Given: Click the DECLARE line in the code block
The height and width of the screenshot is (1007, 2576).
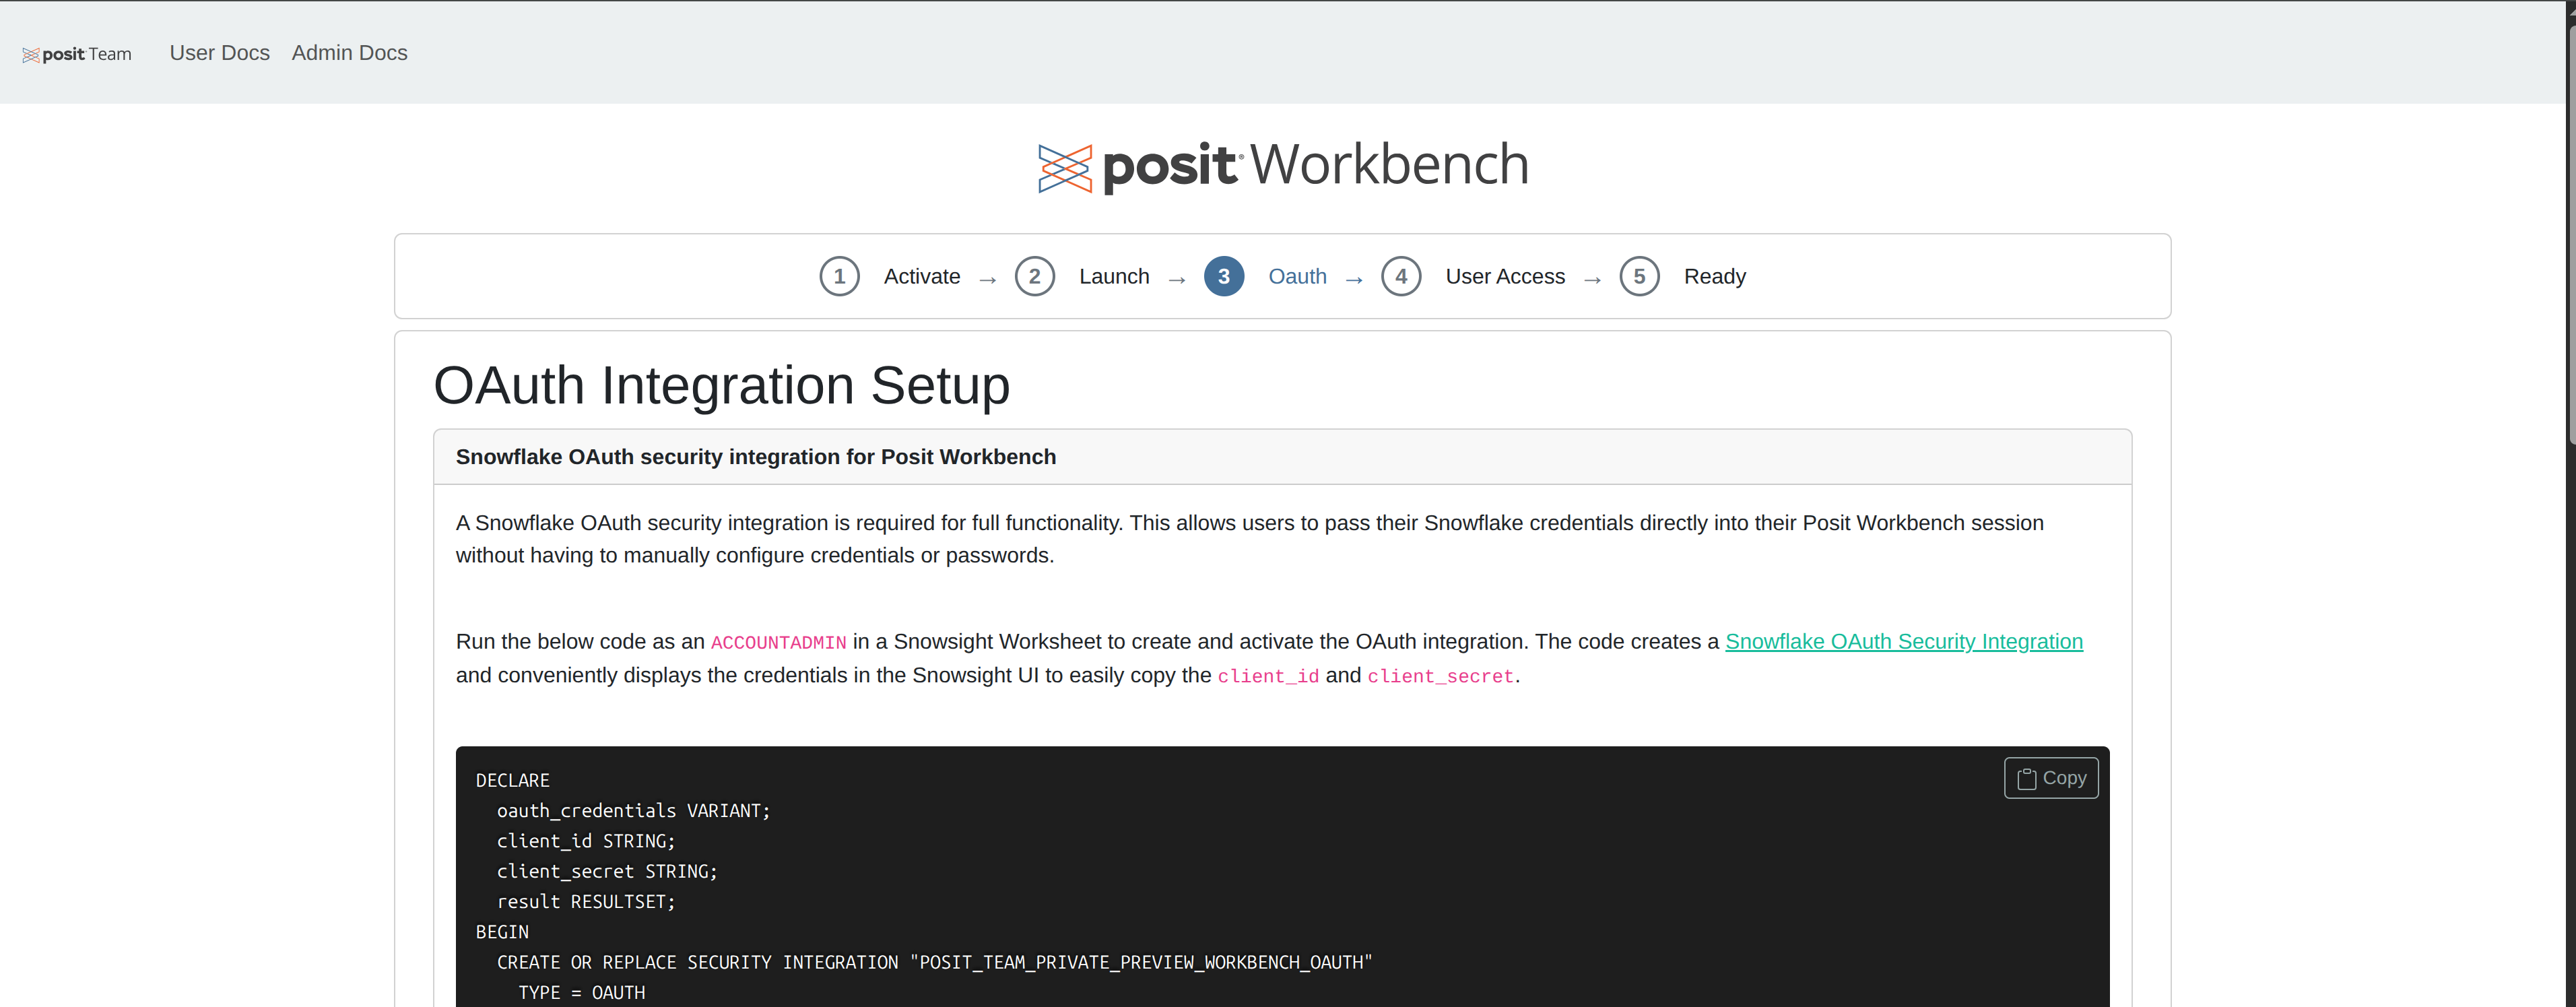Looking at the screenshot, I should click(x=512, y=781).
